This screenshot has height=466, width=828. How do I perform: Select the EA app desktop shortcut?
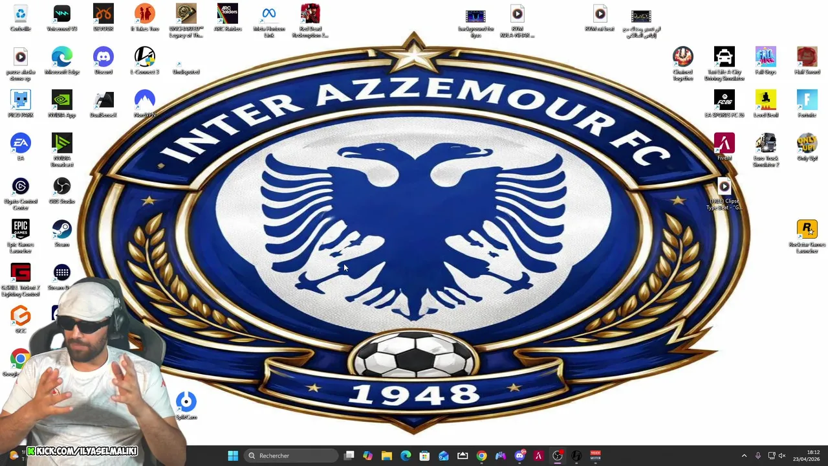pyautogui.click(x=21, y=148)
